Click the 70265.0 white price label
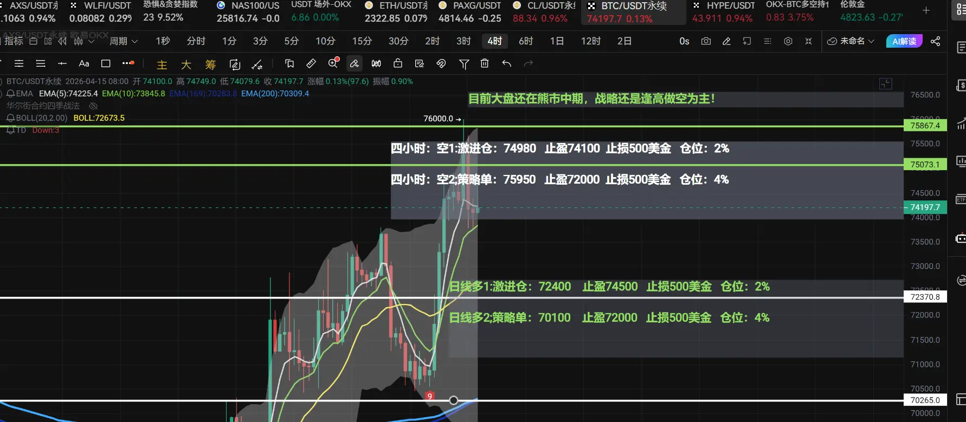Screen dimensions: 966x422 point(925,400)
